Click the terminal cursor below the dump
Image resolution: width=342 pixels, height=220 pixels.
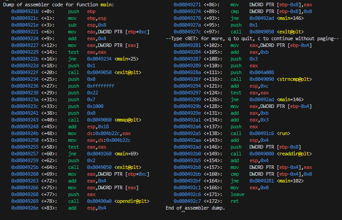[x=182, y=211]
